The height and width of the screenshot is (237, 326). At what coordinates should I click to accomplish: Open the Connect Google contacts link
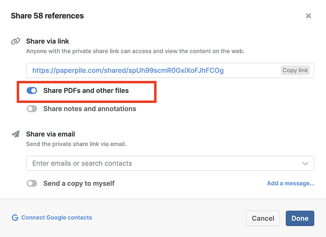(56, 218)
